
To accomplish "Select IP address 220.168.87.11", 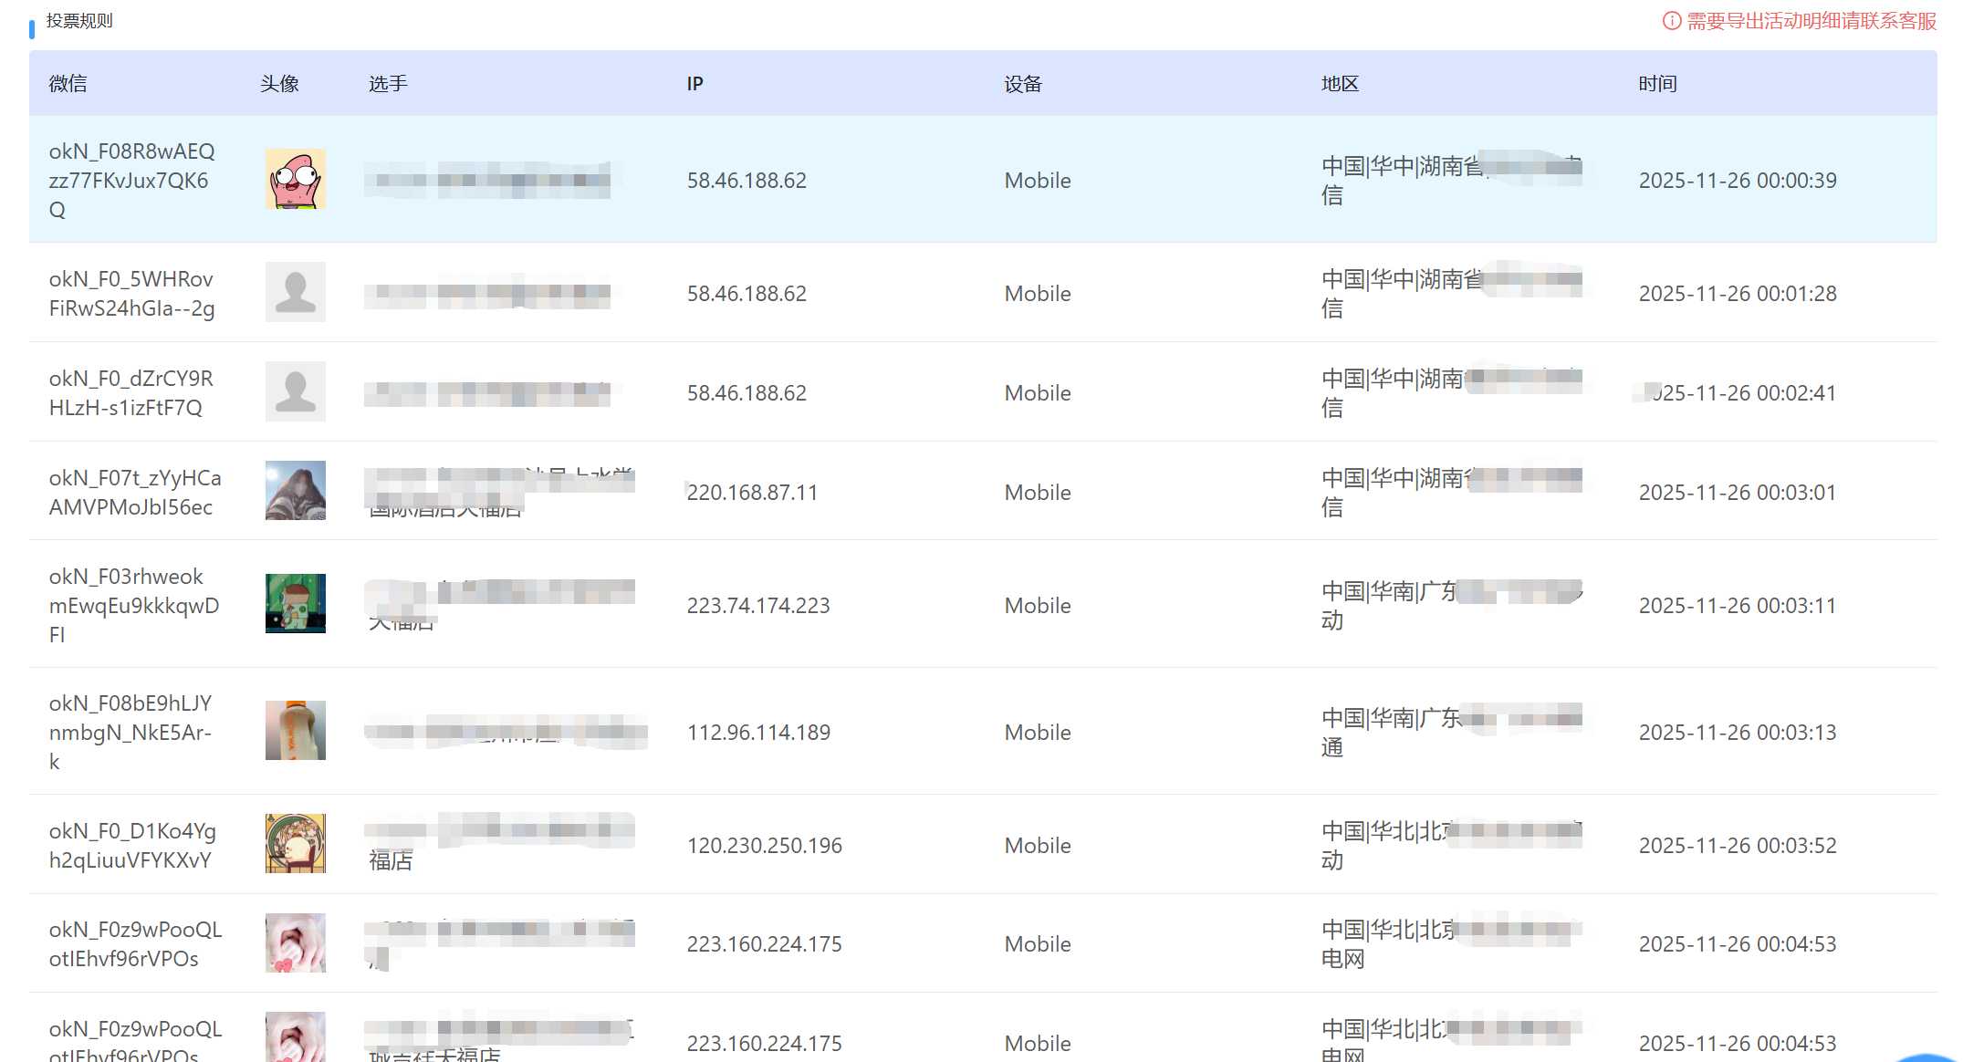I will pyautogui.click(x=752, y=493).
